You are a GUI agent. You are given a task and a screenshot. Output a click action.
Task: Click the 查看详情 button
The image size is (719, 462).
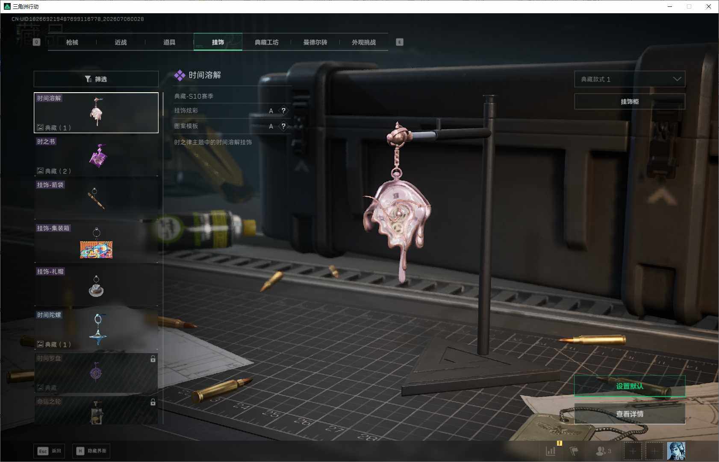630,414
